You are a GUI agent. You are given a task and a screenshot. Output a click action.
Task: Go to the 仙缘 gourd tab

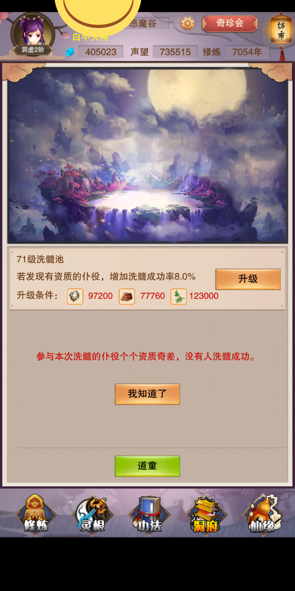click(262, 514)
